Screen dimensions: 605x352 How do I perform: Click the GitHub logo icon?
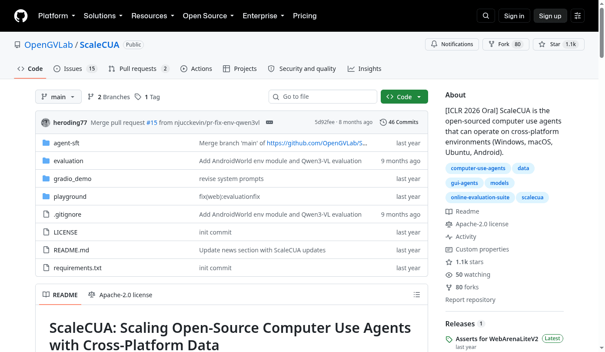click(21, 16)
